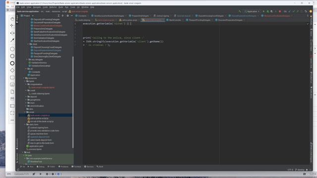Open the Tools menu
Viewport: 317px width, 178px height.
(73, 7)
